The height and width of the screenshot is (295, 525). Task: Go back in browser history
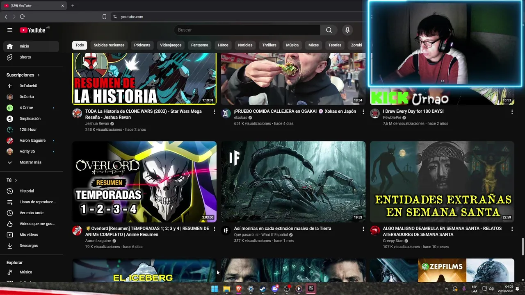6,17
